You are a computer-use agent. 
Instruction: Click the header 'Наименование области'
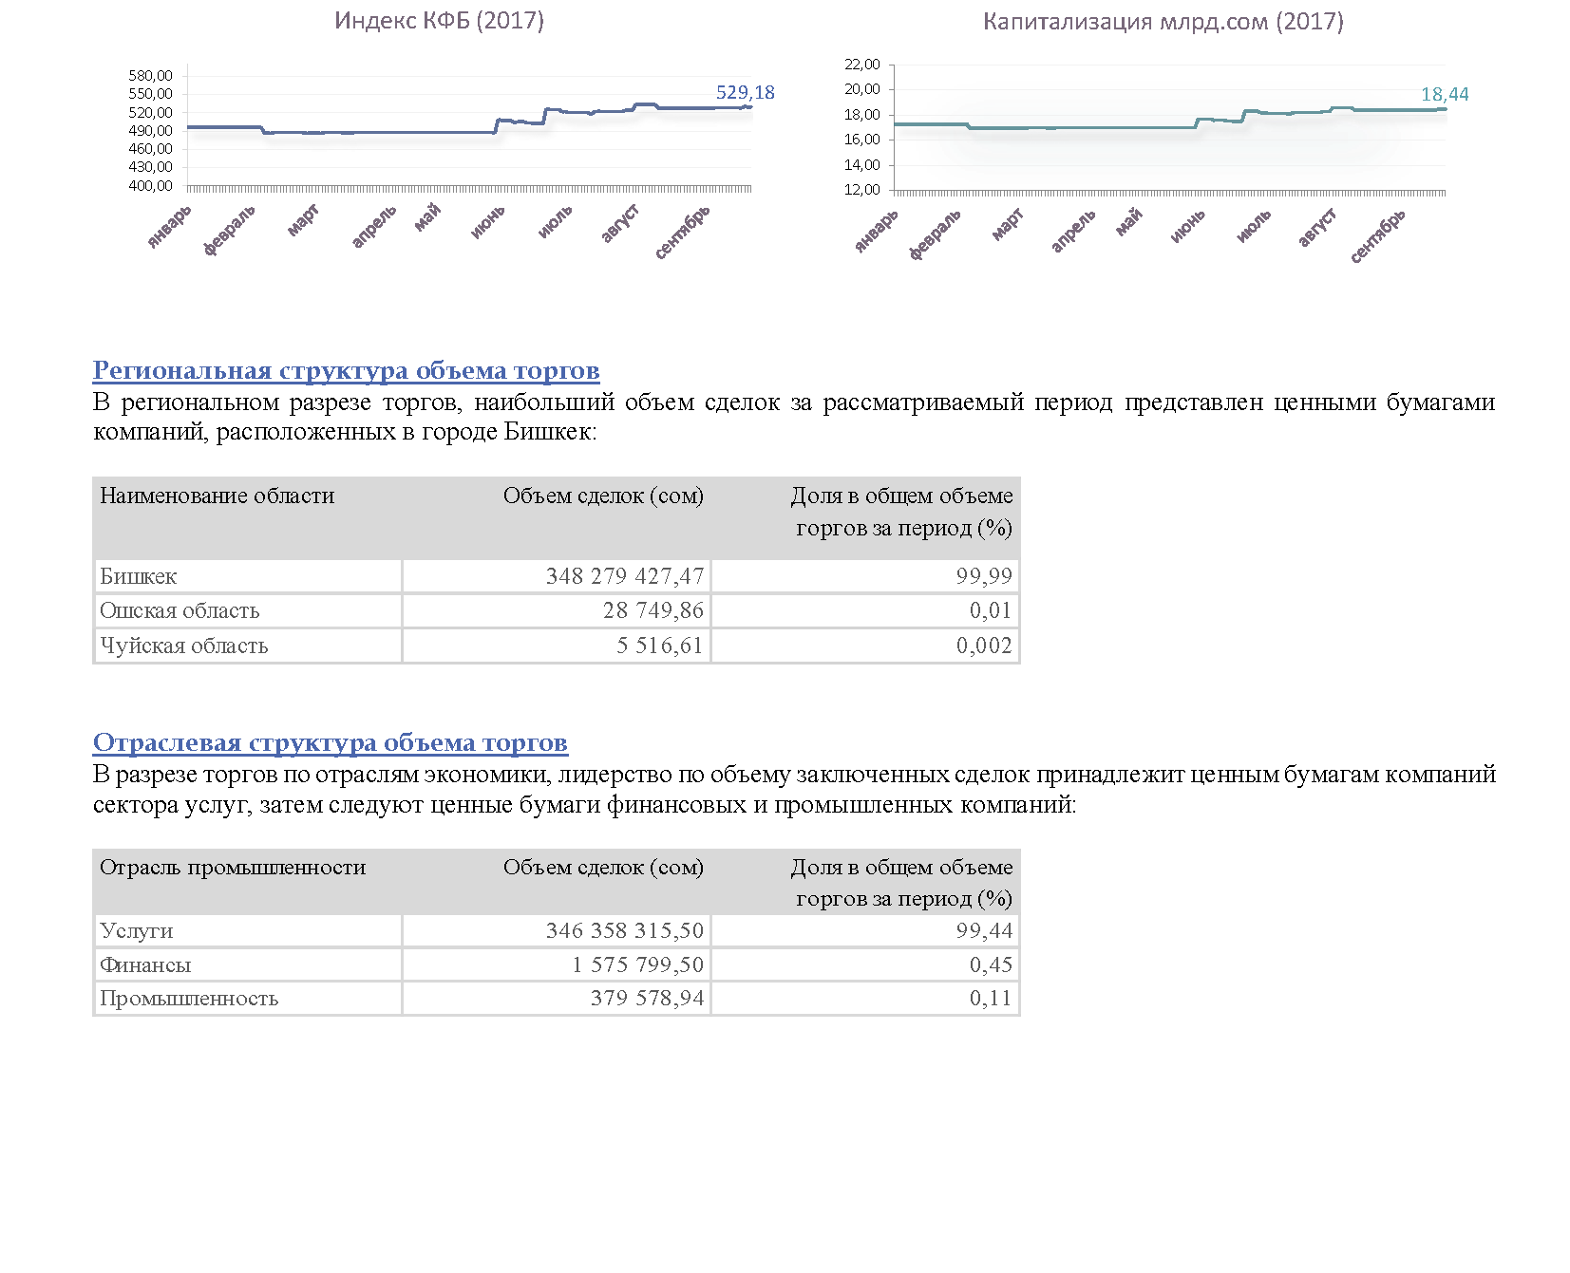(218, 496)
